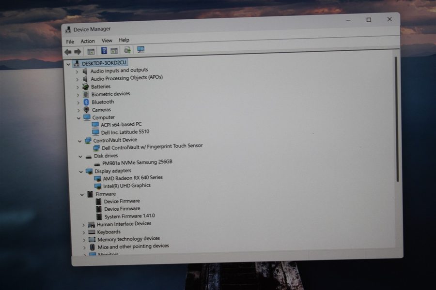
Task: Collapse the Computer node
Action: (78, 118)
